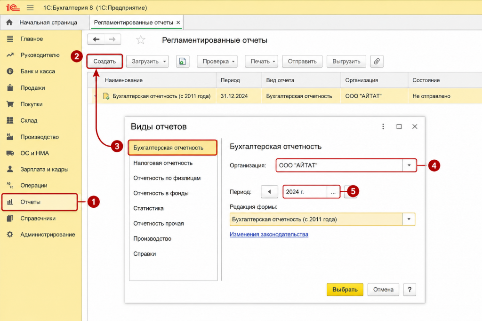Viewport: 482px width, 321px height.
Task: Click the Покупки cart icon
Action: coord(10,104)
